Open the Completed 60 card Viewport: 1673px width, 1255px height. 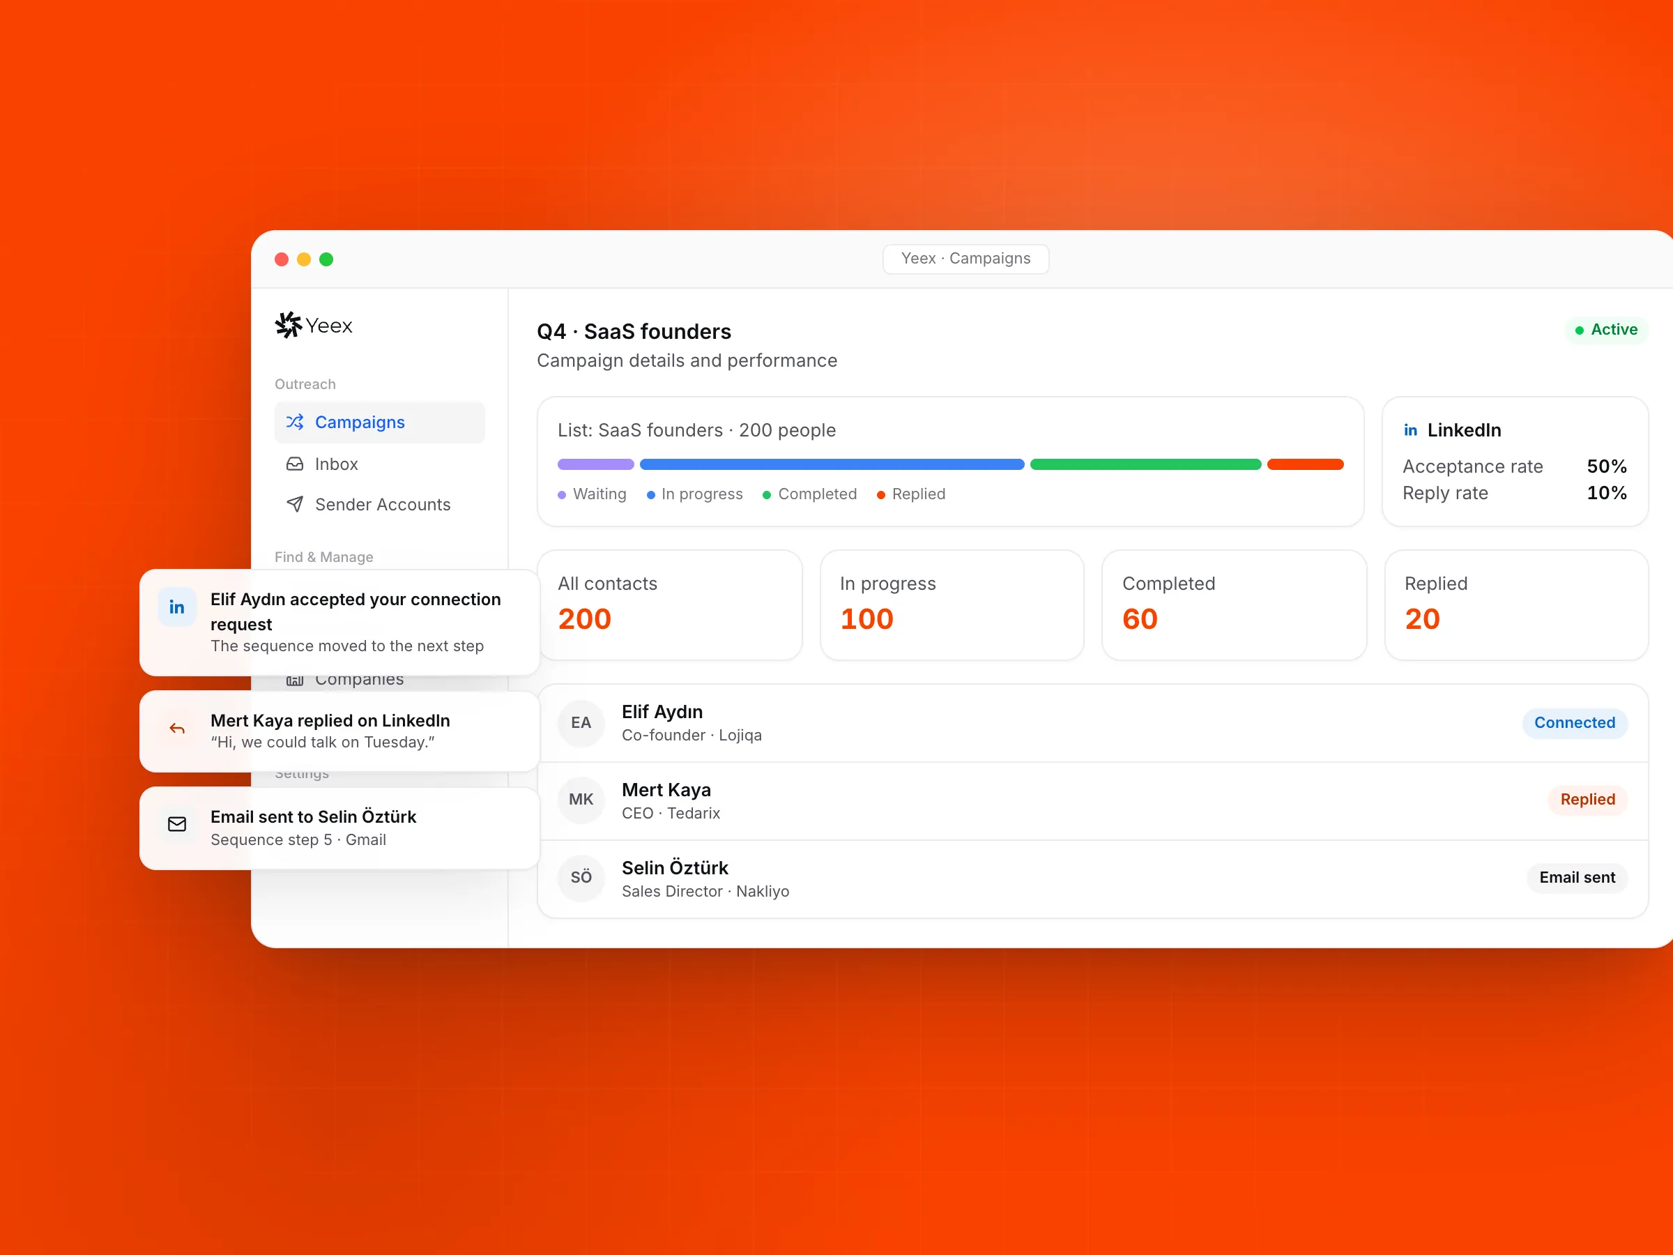[x=1235, y=605]
